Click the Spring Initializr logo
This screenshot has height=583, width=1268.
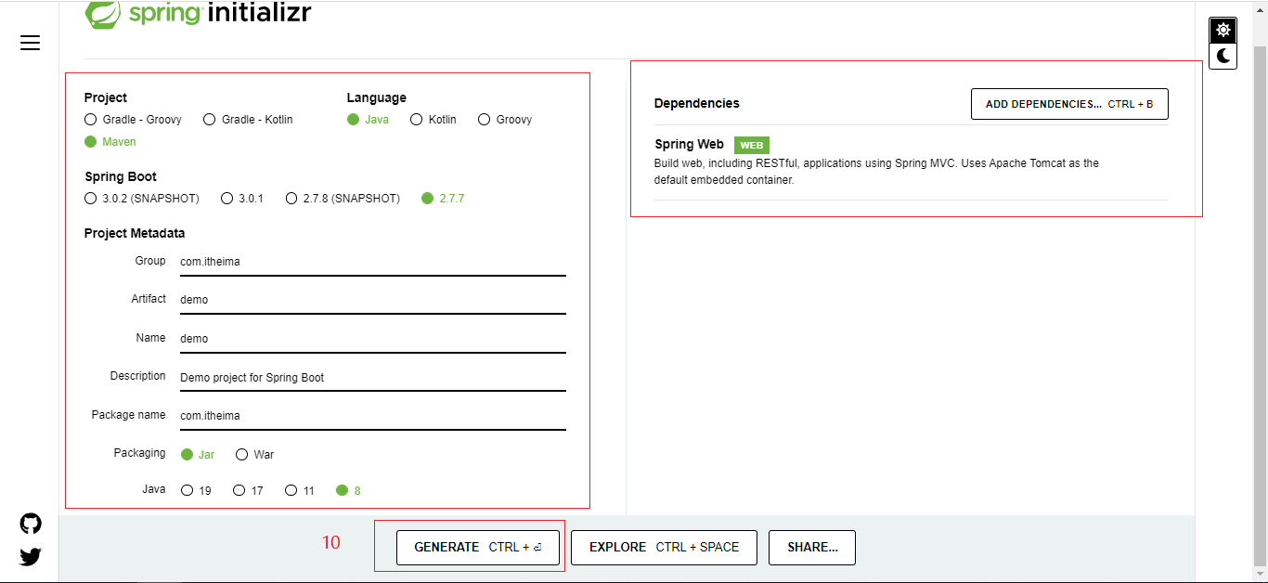click(x=198, y=13)
